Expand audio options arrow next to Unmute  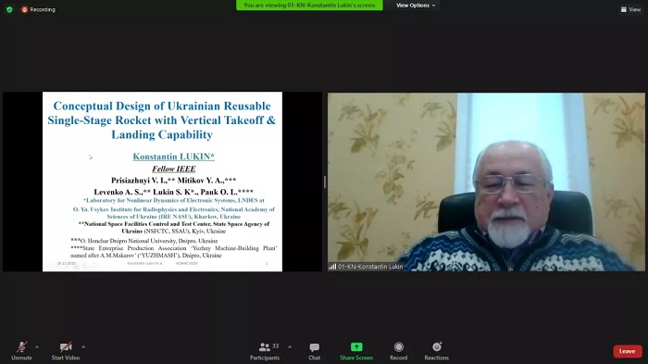coord(37,347)
